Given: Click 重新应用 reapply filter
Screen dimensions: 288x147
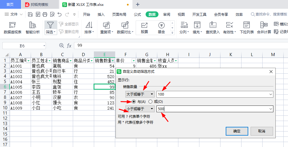Looking at the screenshot, I should [x=69, y=32].
